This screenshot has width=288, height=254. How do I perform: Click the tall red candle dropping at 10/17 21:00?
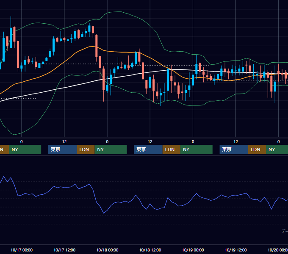point(97,46)
